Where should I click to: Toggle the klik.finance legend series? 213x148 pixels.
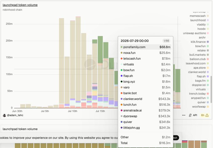click(x=200, y=42)
